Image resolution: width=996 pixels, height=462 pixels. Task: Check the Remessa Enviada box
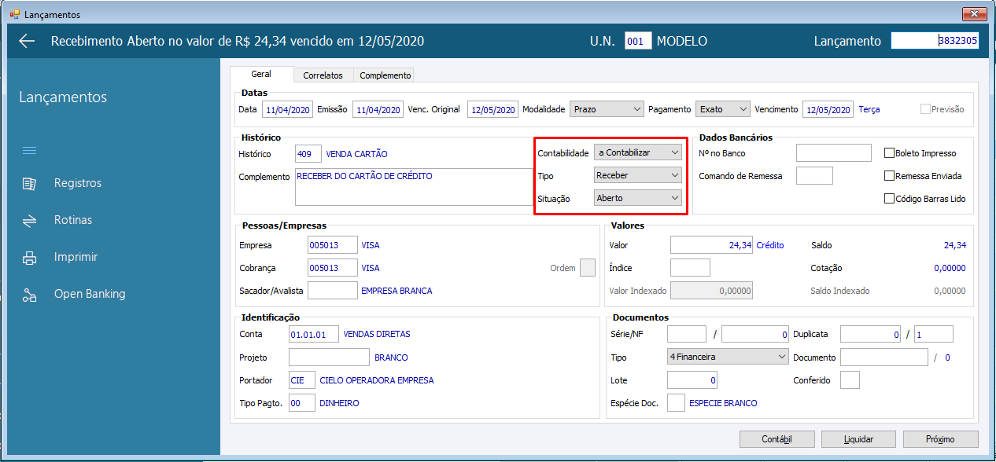889,176
